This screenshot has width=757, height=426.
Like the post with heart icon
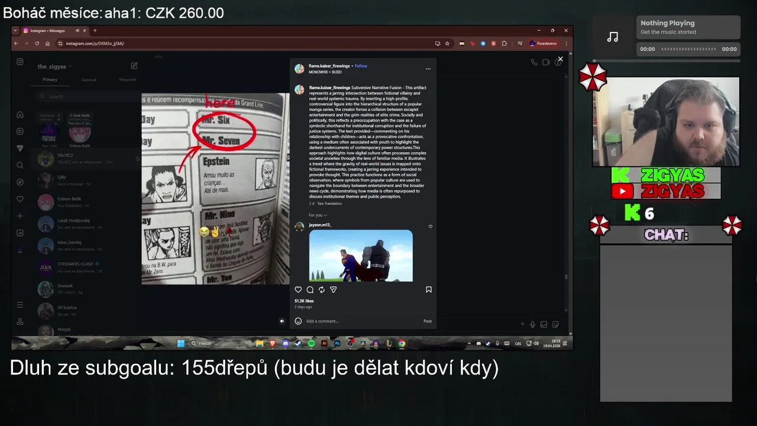298,290
